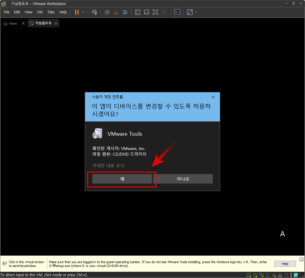Minimize the VMware Workstation window

[x=286, y=4]
